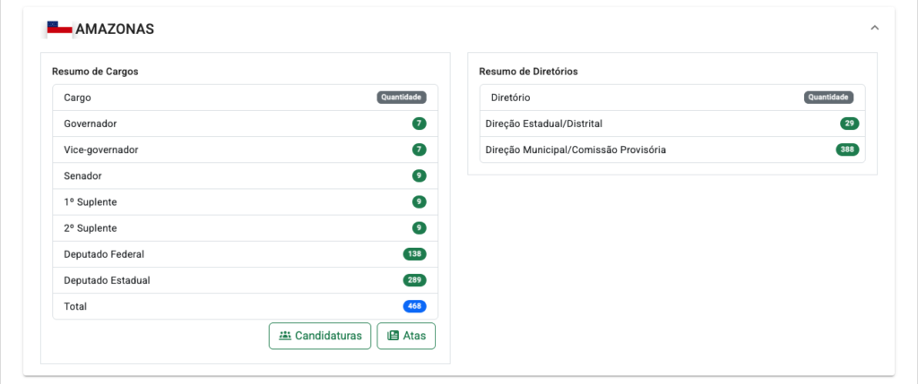The height and width of the screenshot is (384, 918).
Task: Select the 1º Suplente row
Action: (246, 201)
